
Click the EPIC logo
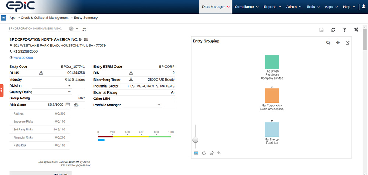[20, 6]
